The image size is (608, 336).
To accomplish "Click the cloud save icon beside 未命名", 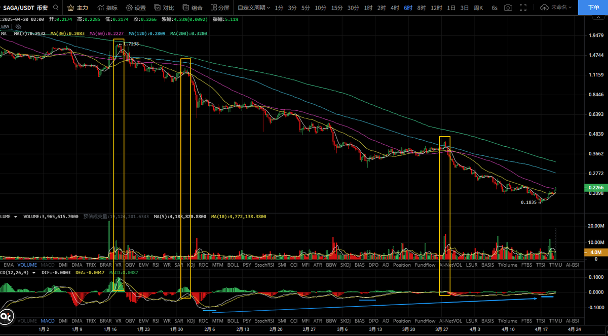I will pyautogui.click(x=544, y=8).
